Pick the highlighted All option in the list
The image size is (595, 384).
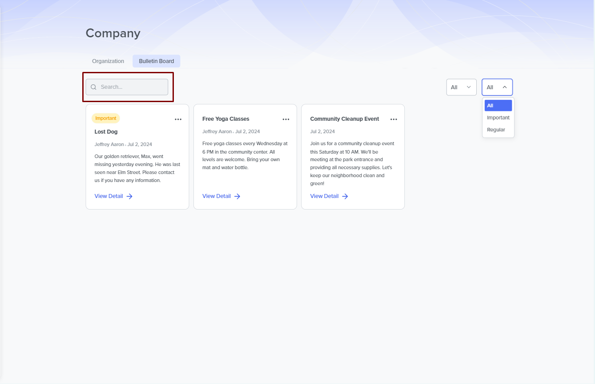pos(498,106)
